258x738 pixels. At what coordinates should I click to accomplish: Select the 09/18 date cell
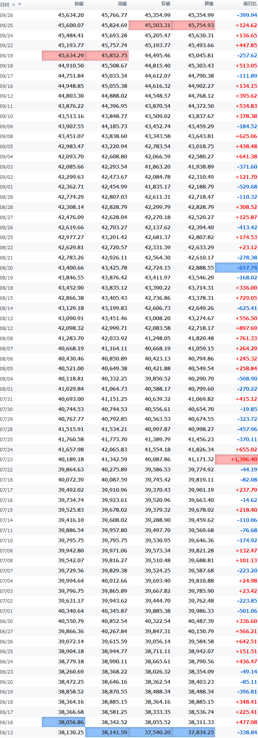pos(6,66)
